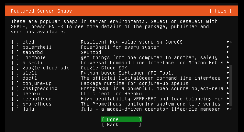Tick the etcd snap checkbox

(15, 42)
